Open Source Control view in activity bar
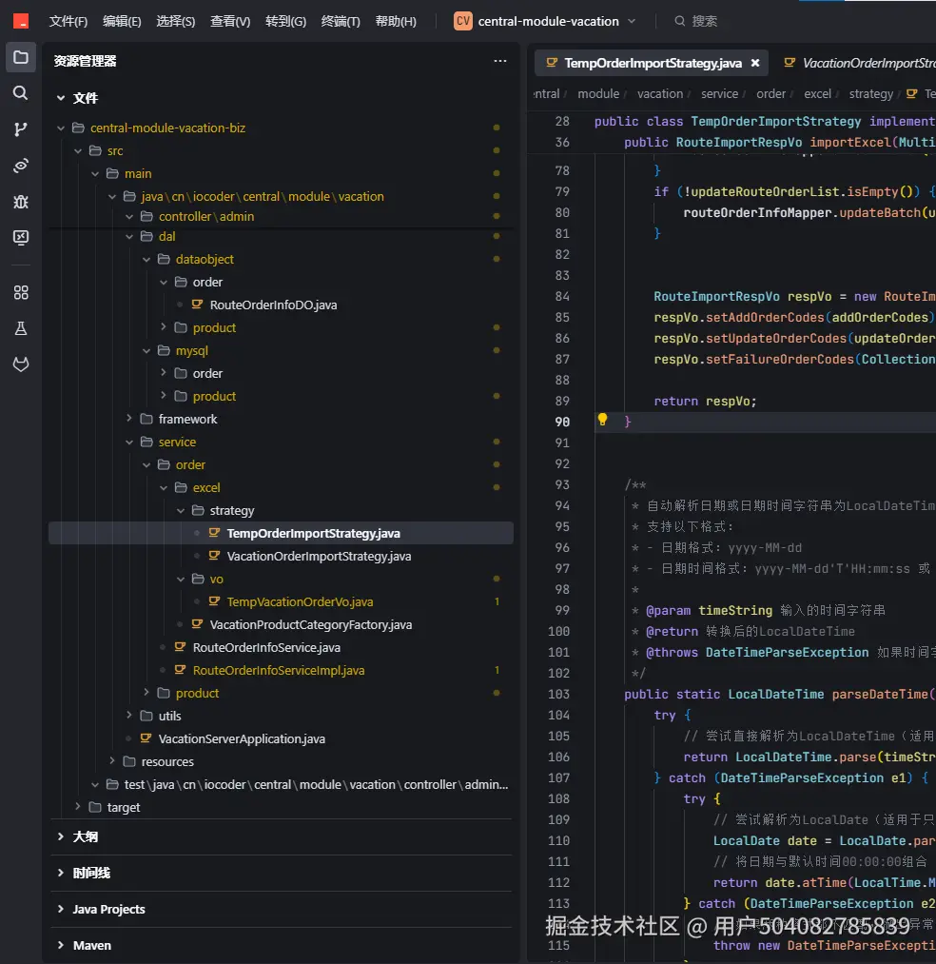 (x=21, y=129)
